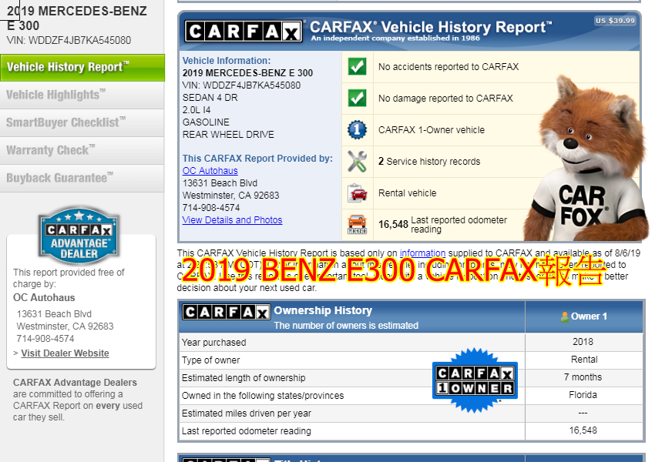Click the 16,548 value in Ownership table
This screenshot has width=655, height=462.
point(583,430)
